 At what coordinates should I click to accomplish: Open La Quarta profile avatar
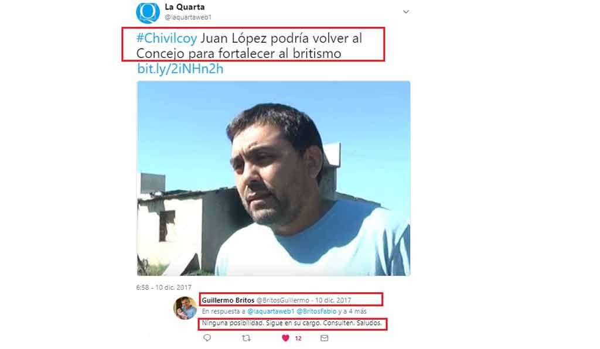[148, 13]
